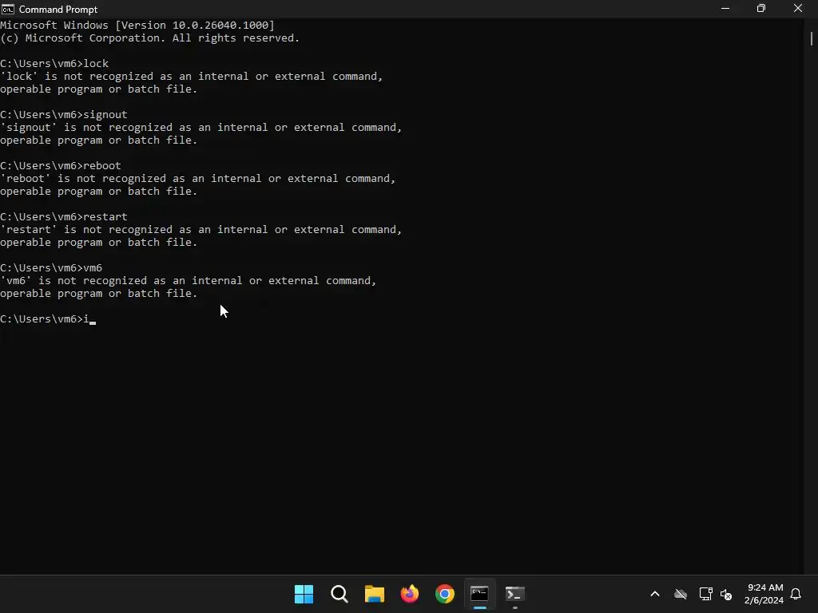
Task: Open the network display tray icon
Action: (705, 594)
